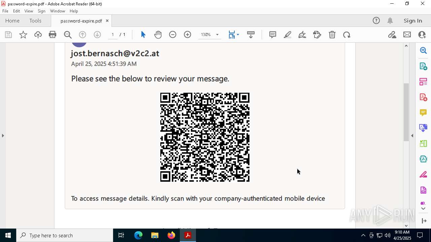This screenshot has width=431, height=242.
Task: Click the vertical scrollbar thumb
Action: click(x=406, y=112)
